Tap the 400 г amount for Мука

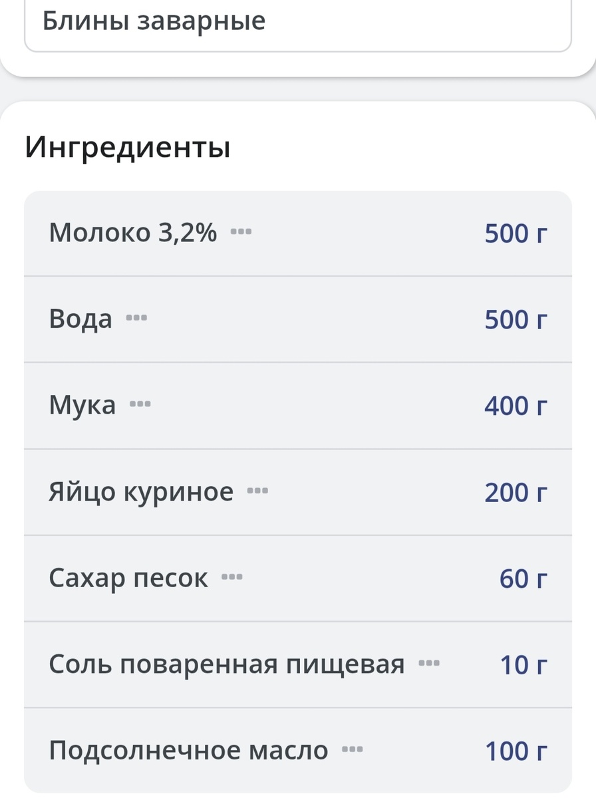[x=516, y=406]
